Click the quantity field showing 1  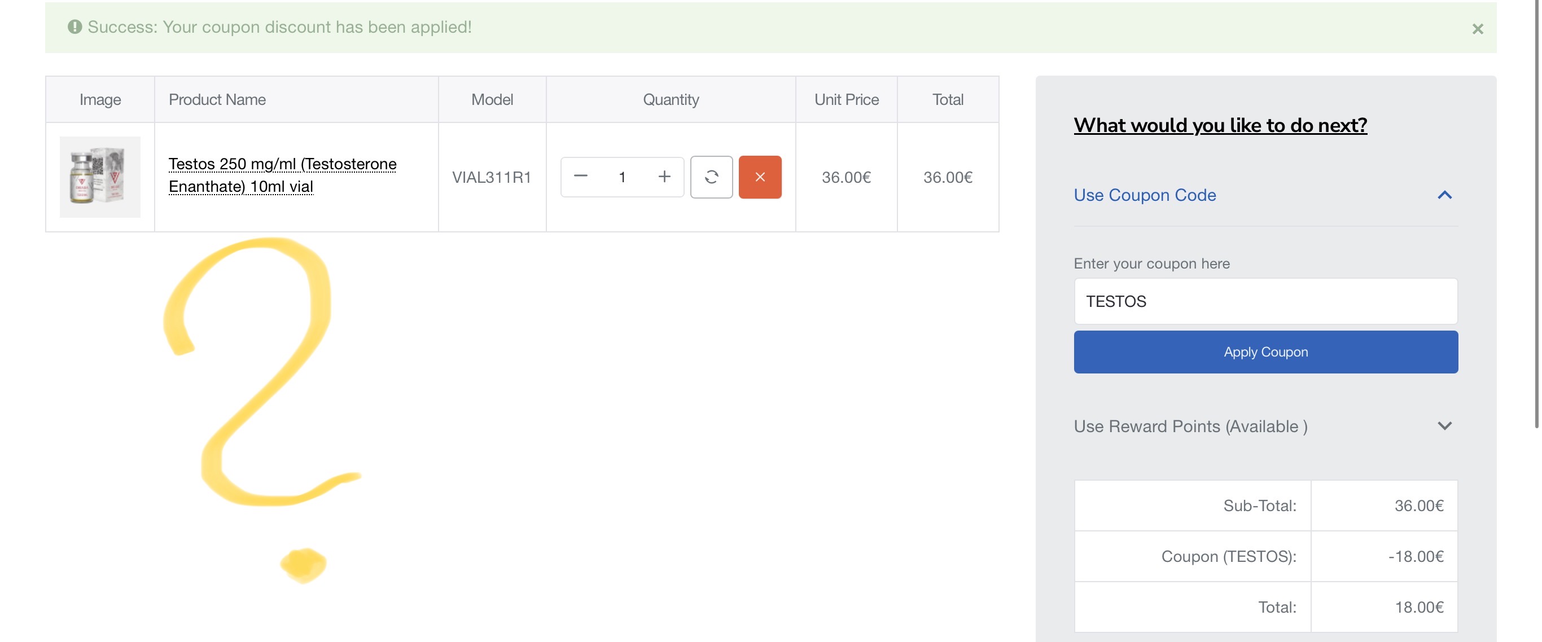pos(622,177)
